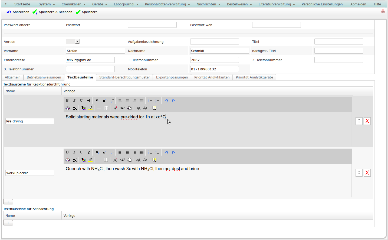Open the help icon in the Workup acidic editor toolbar
The image size is (388, 240).
[x=154, y=160]
